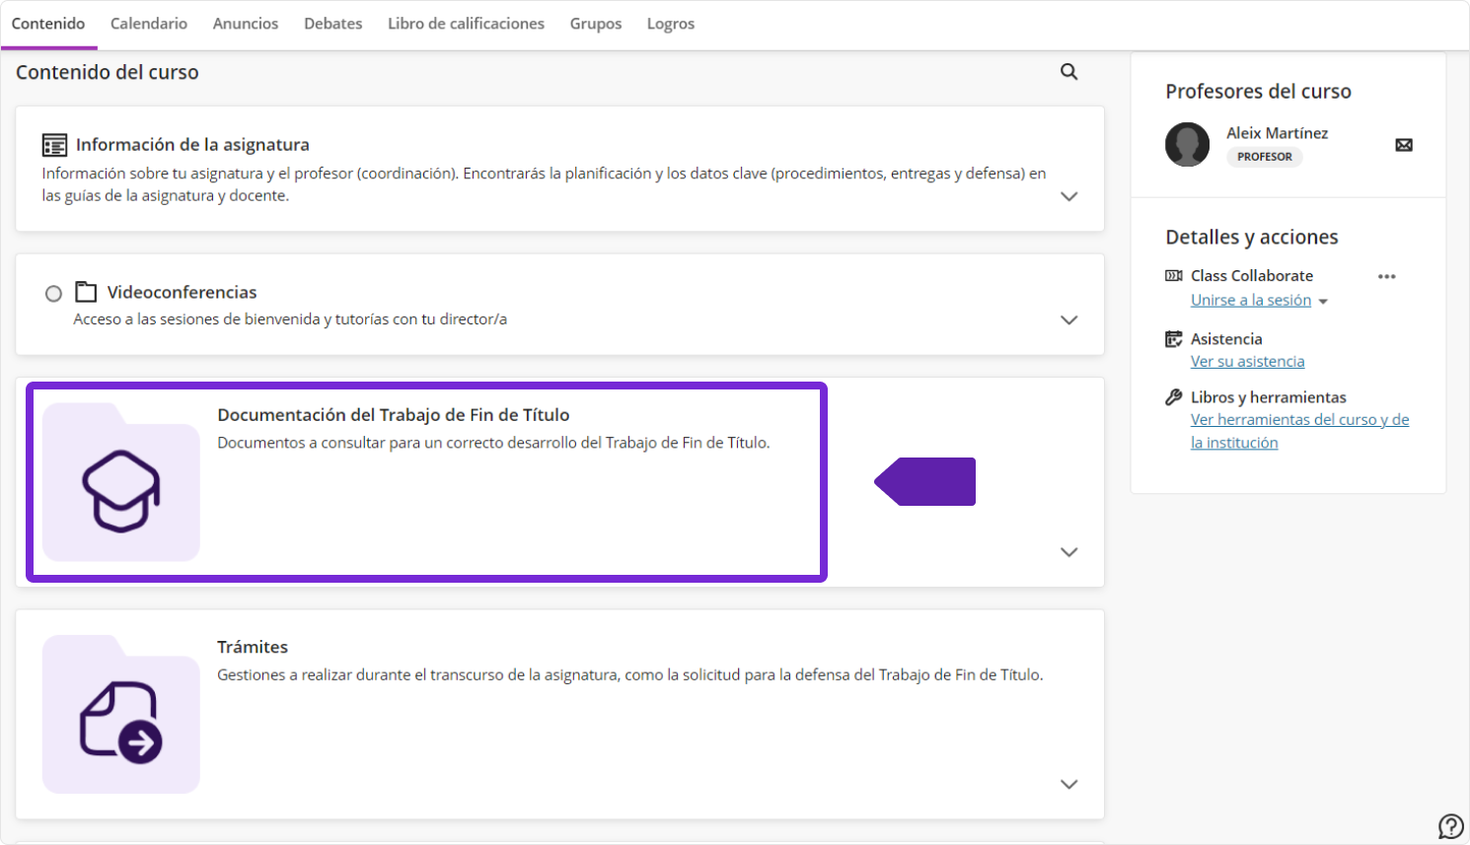Click the search magnifier icon

pos(1068,72)
